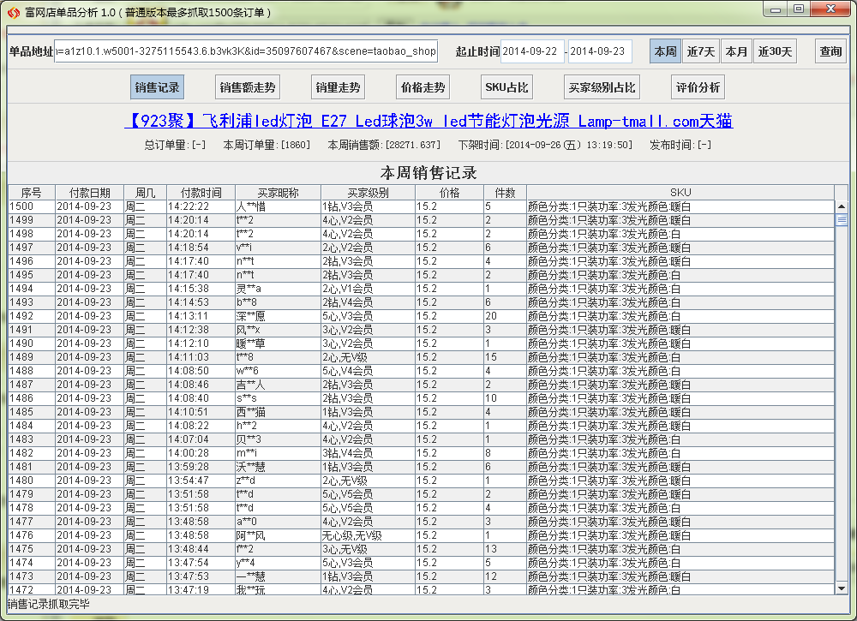
Task: Open the 飞利浦led灯泡 product title link
Action: point(428,121)
